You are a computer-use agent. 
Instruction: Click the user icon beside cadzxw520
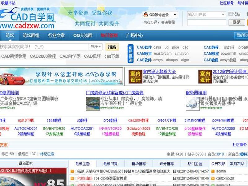(213, 179)
